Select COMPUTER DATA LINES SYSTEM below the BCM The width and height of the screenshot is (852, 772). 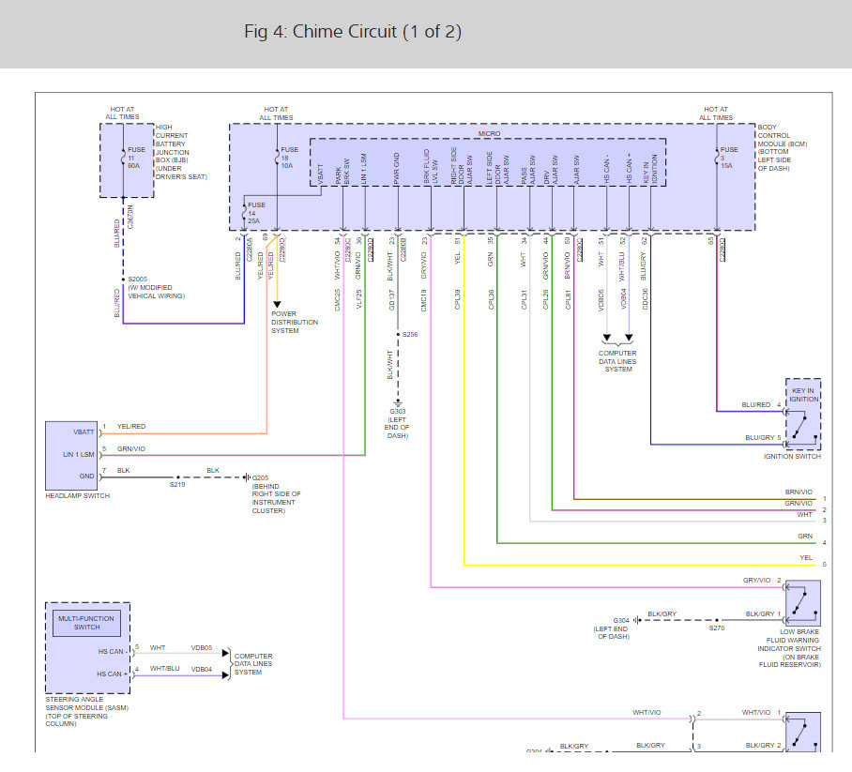tap(617, 361)
